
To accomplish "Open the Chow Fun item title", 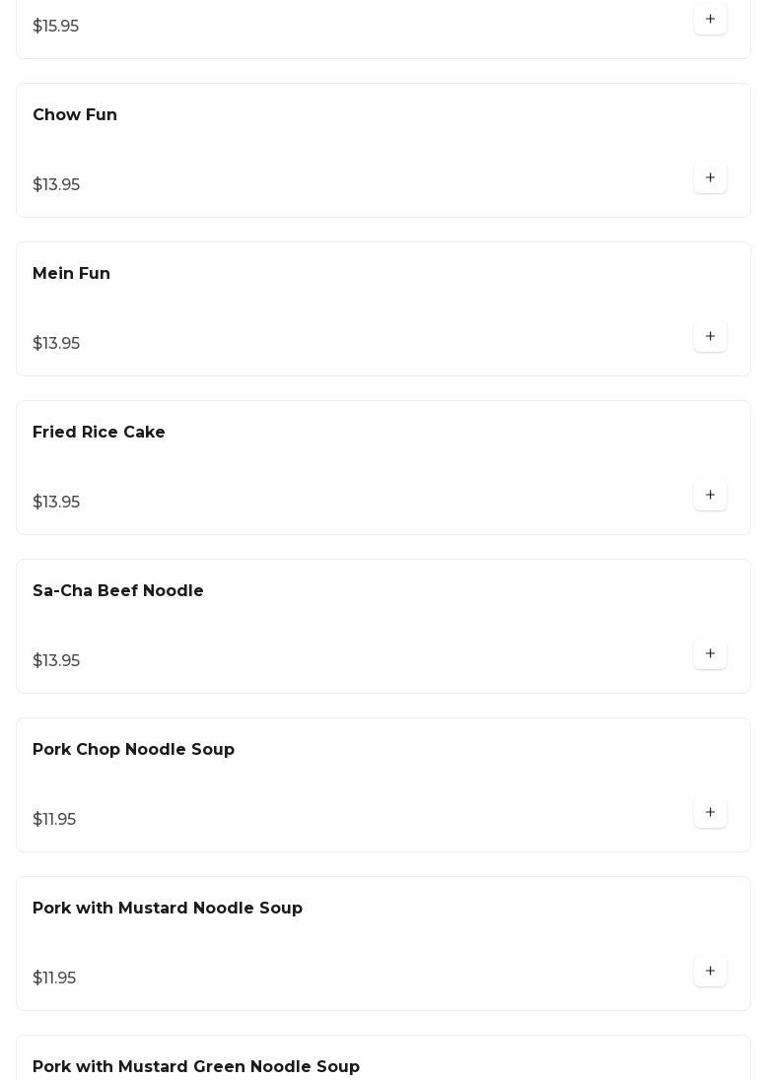I will tap(75, 115).
